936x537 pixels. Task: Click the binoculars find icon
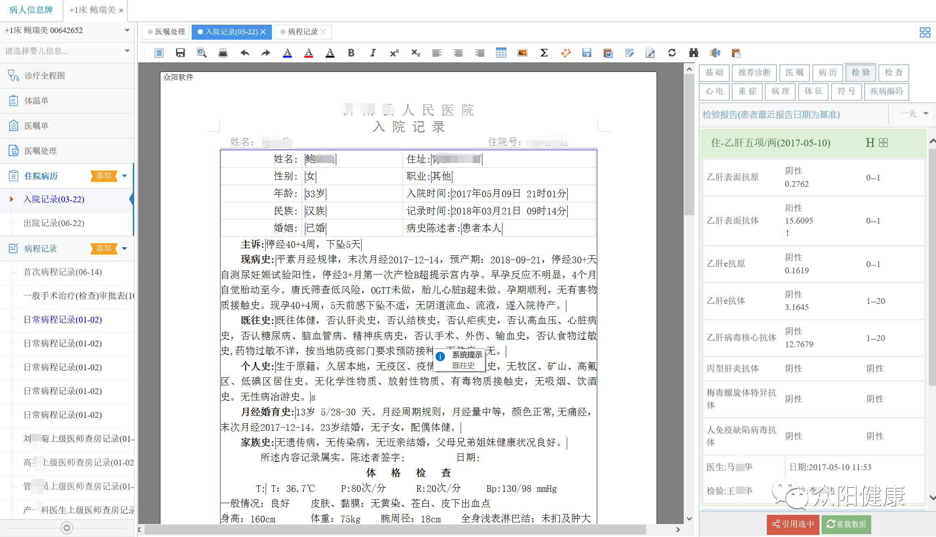coord(693,53)
